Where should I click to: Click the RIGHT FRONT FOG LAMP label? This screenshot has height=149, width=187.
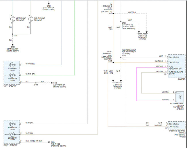[39, 19]
